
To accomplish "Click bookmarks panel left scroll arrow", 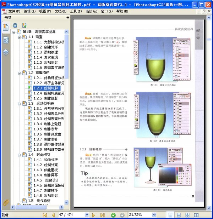I will click(13, 207).
